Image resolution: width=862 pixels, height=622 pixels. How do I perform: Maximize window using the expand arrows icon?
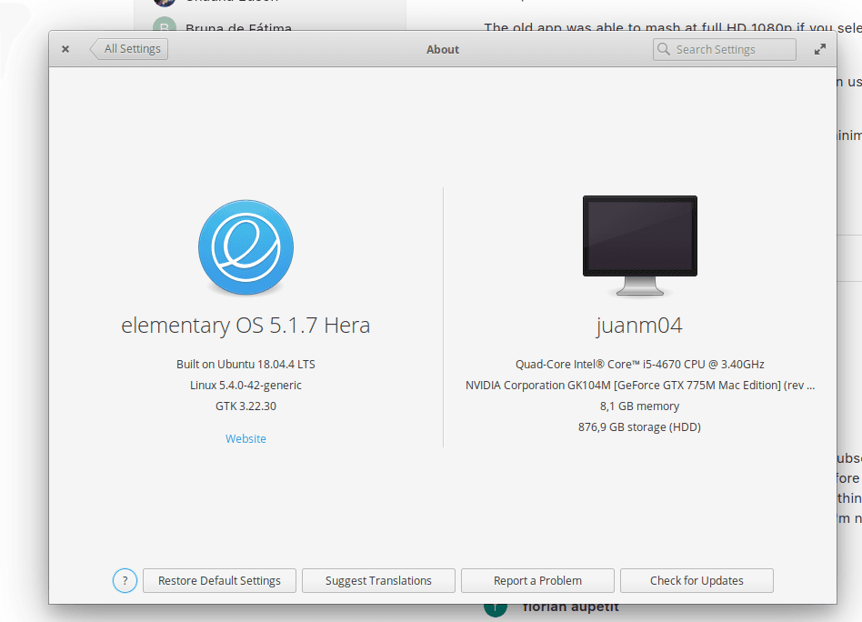coord(819,49)
